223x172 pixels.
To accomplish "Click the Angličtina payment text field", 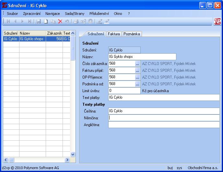I will 164,125.
